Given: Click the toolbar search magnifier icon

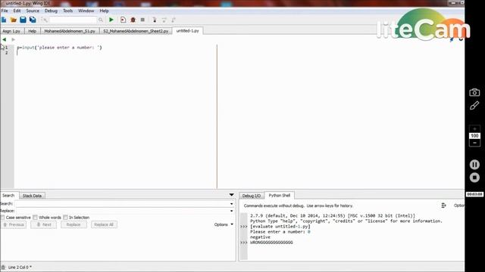Looking at the screenshot, I should [x=101, y=20].
